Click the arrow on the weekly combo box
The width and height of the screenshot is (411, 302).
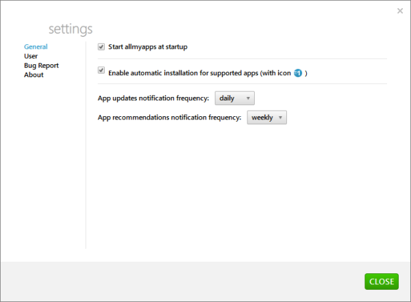pyautogui.click(x=280, y=118)
